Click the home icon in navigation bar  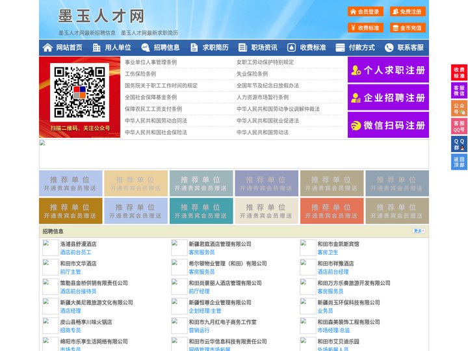pyautogui.click(x=47, y=47)
